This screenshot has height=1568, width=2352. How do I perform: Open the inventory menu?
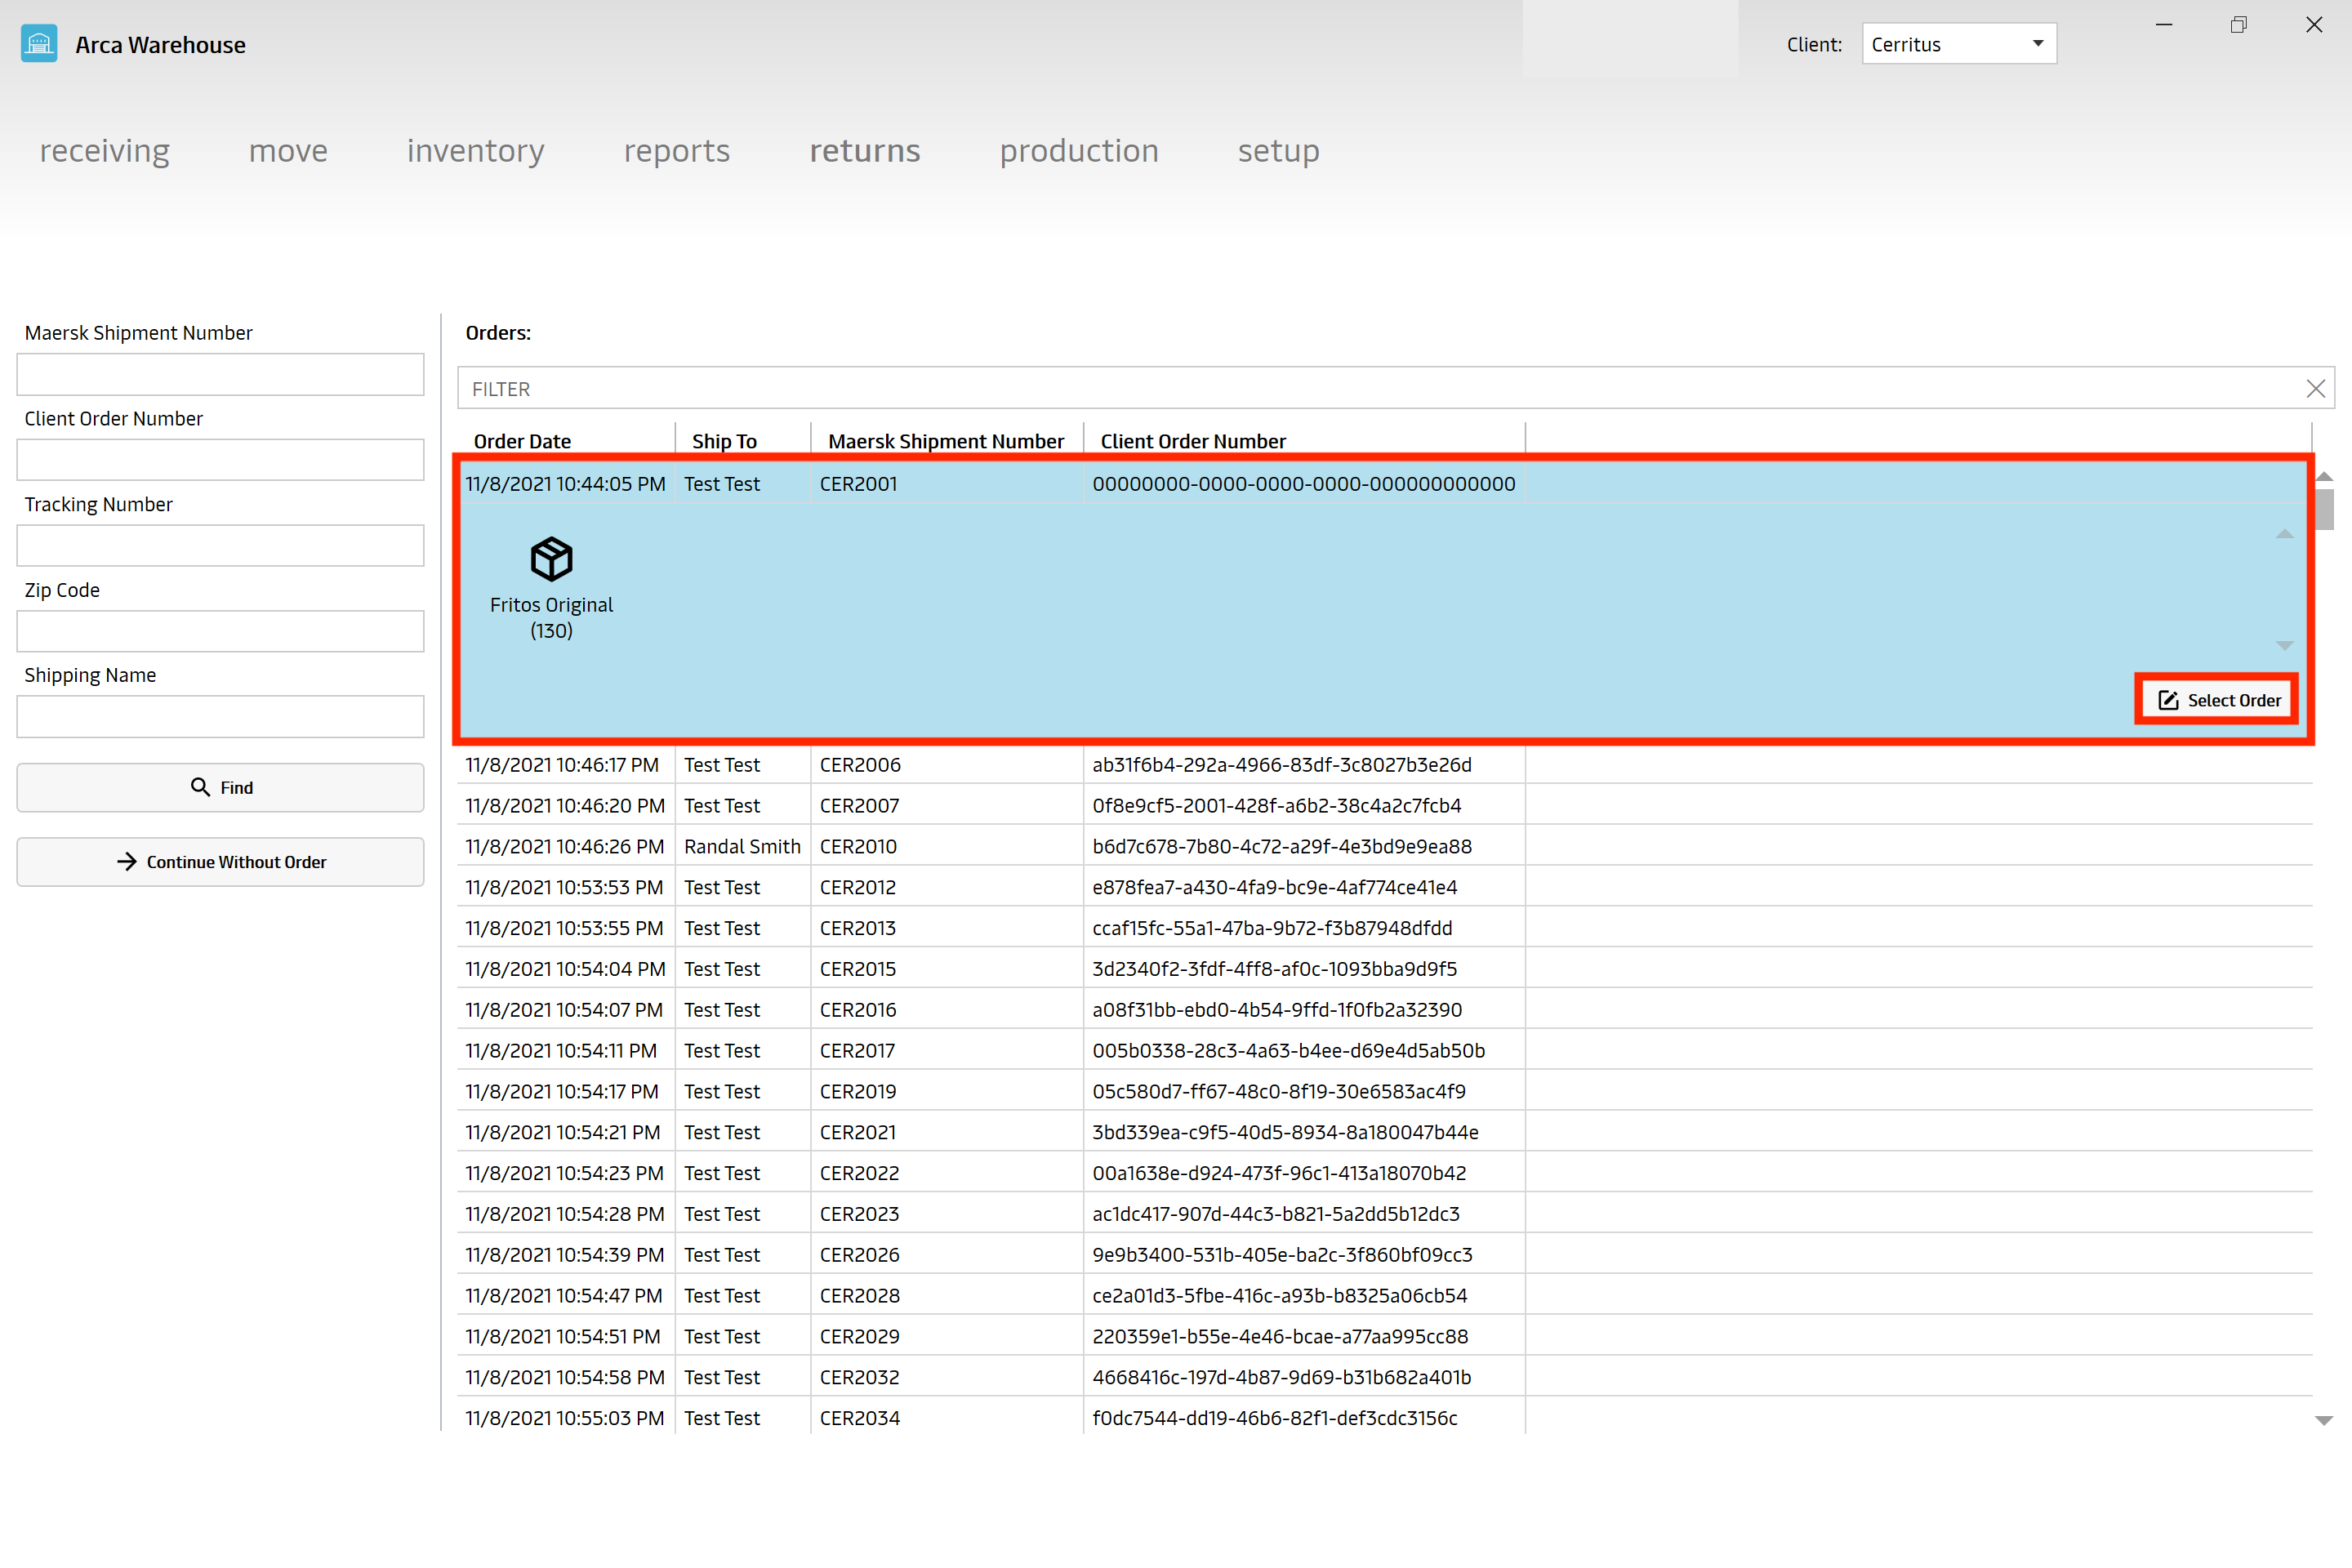[x=476, y=151]
